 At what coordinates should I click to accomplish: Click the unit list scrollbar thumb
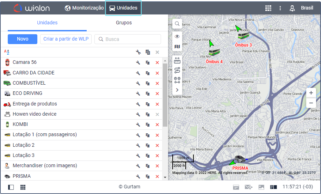click(165, 95)
